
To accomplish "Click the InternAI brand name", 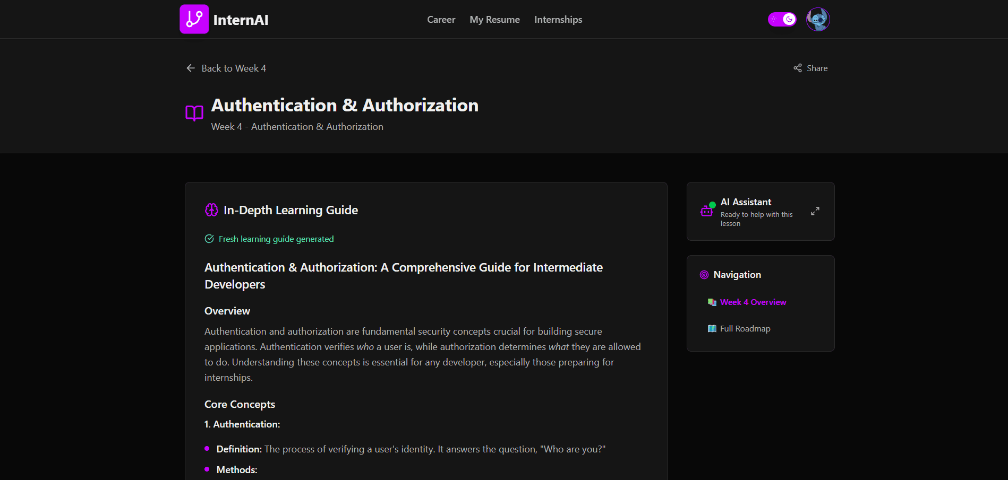I will (241, 20).
